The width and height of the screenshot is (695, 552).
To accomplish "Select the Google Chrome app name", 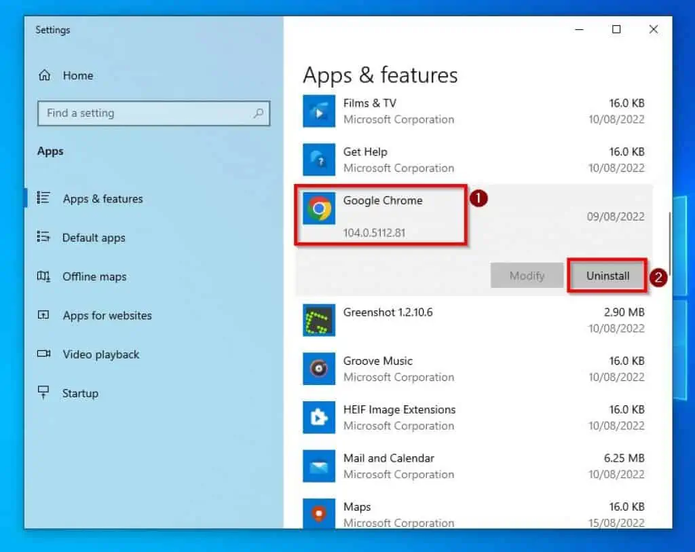I will click(383, 200).
